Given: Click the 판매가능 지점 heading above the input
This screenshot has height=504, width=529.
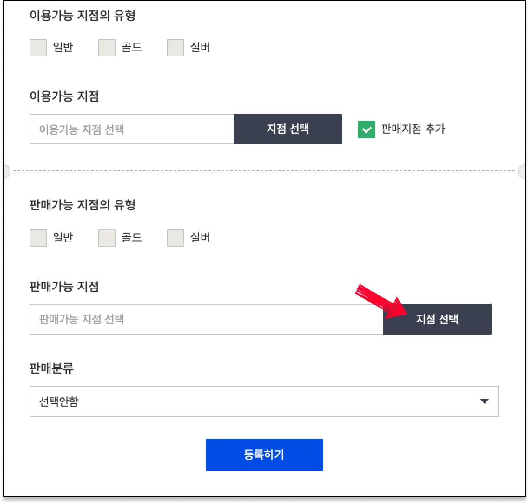Looking at the screenshot, I should point(64,286).
